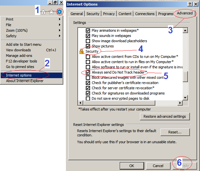Image resolution: width=200 pixels, height=171 pixels.
Task: Minimize the browser window
Action: 50,3
